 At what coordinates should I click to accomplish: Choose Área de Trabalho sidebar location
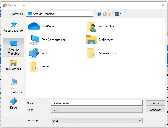[x=13, y=47]
